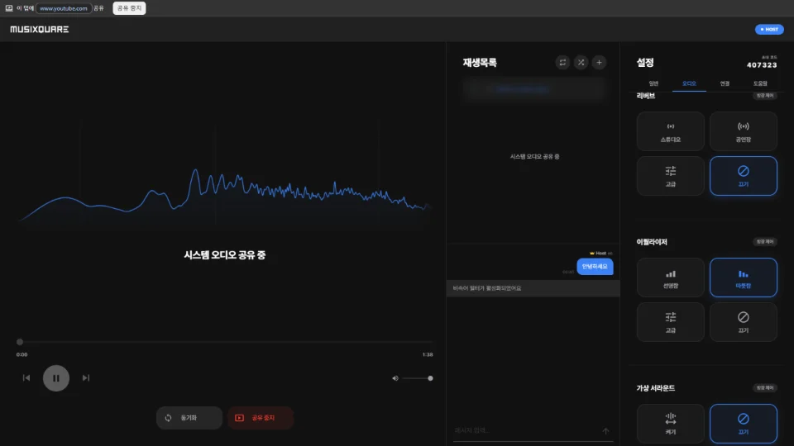794x446 pixels.
Task: Click the repeat icon in 재생목록 header
Action: (562, 63)
